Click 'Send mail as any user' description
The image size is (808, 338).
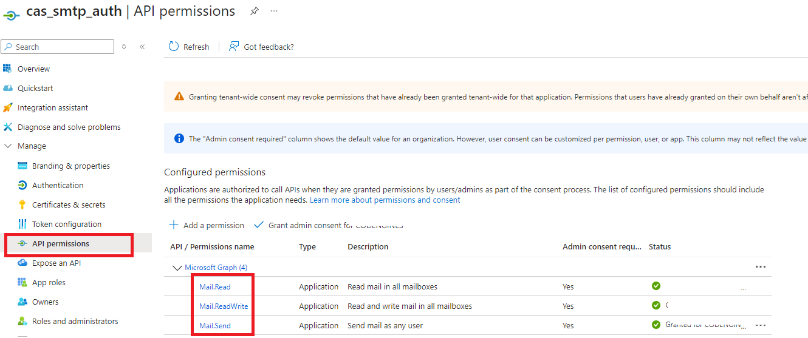click(385, 325)
